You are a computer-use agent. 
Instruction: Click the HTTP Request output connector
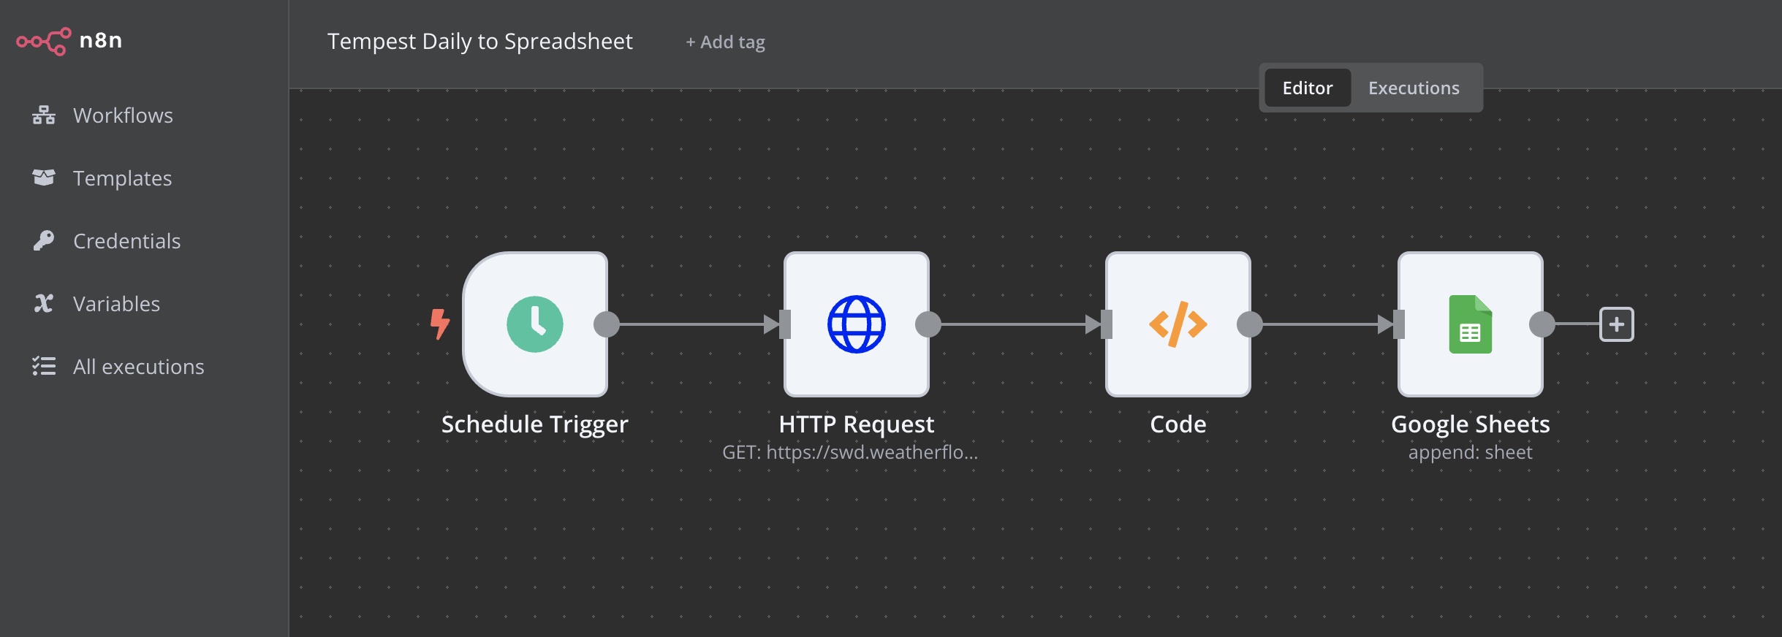[x=928, y=324]
